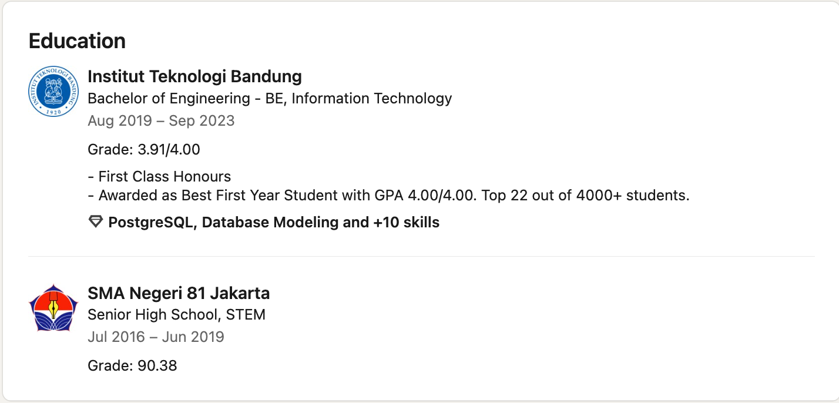Click the SMA Negeri 81 Jakarta logo
The height and width of the screenshot is (403, 839).
[53, 308]
